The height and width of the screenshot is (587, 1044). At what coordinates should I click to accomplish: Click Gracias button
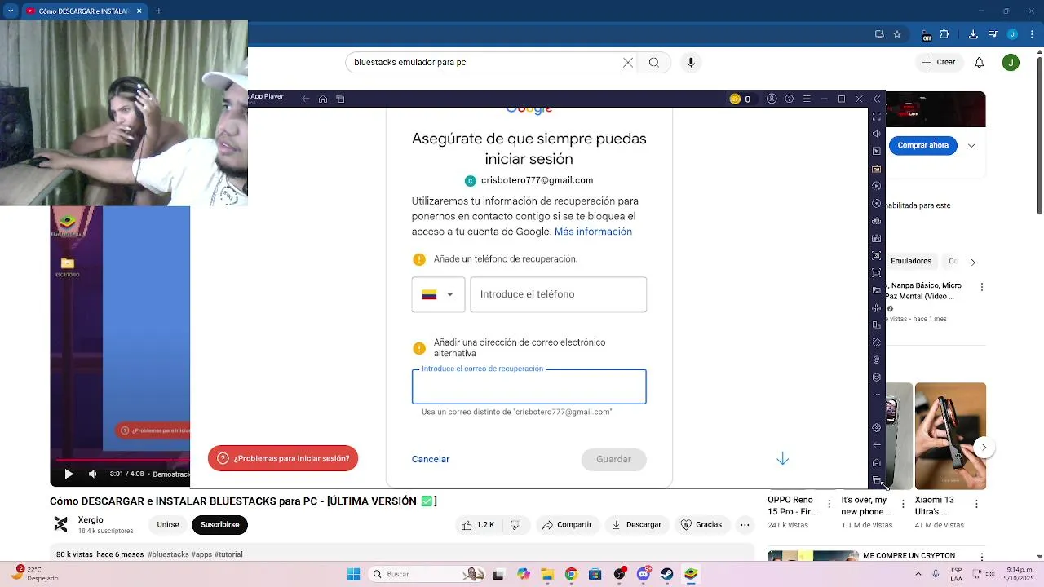pos(701,525)
